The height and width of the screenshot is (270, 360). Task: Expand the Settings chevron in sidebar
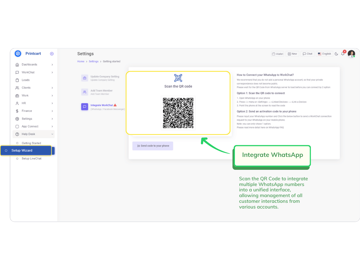pyautogui.click(x=52, y=119)
